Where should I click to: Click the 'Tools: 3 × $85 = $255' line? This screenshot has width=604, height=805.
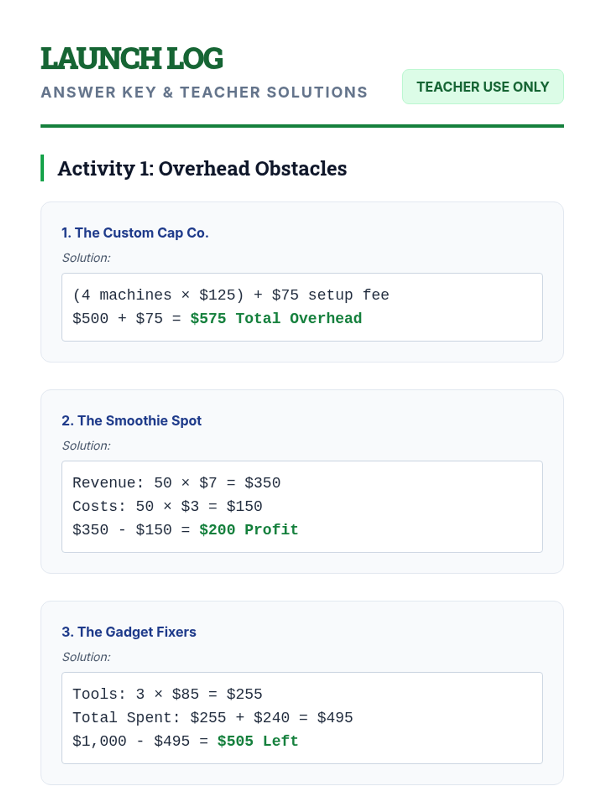pos(167,694)
